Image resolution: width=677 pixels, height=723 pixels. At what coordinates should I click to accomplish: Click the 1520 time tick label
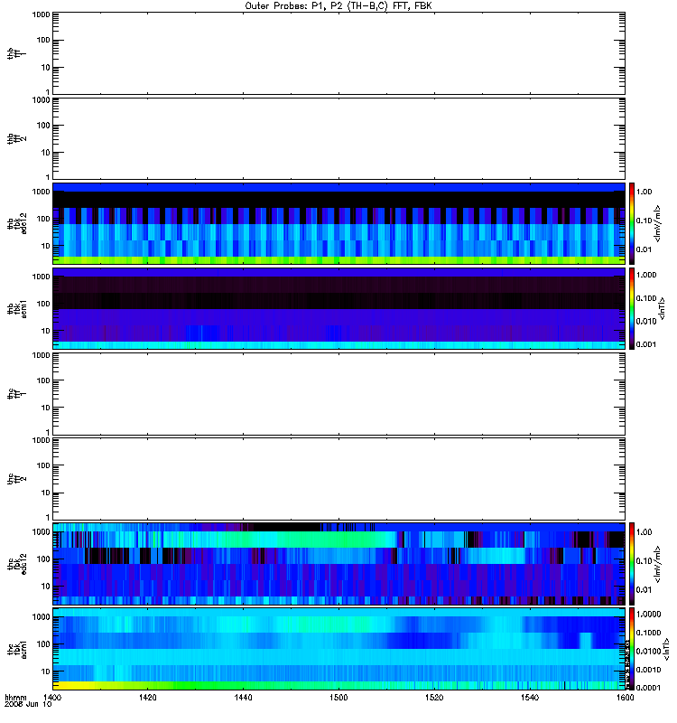pyautogui.click(x=434, y=698)
